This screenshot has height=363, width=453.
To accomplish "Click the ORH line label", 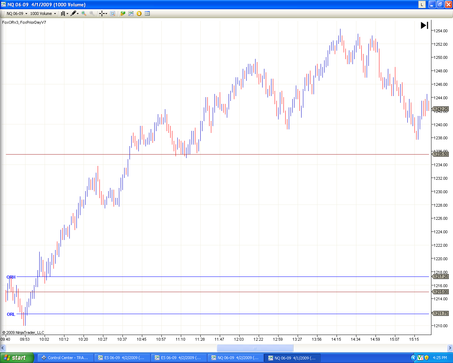I will point(11,277).
